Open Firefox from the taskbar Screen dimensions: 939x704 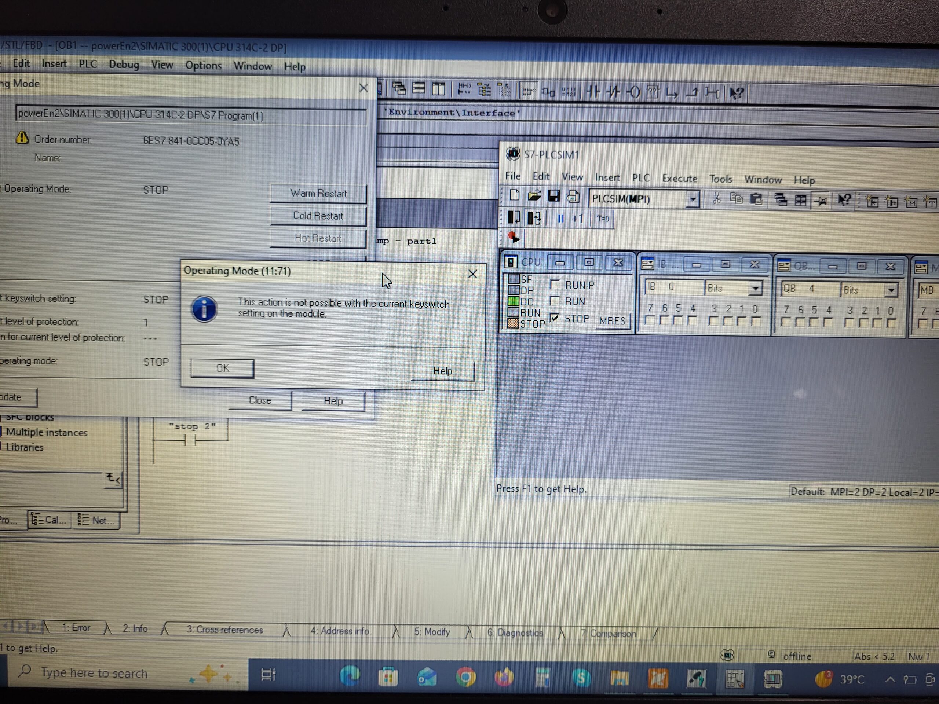[504, 677]
